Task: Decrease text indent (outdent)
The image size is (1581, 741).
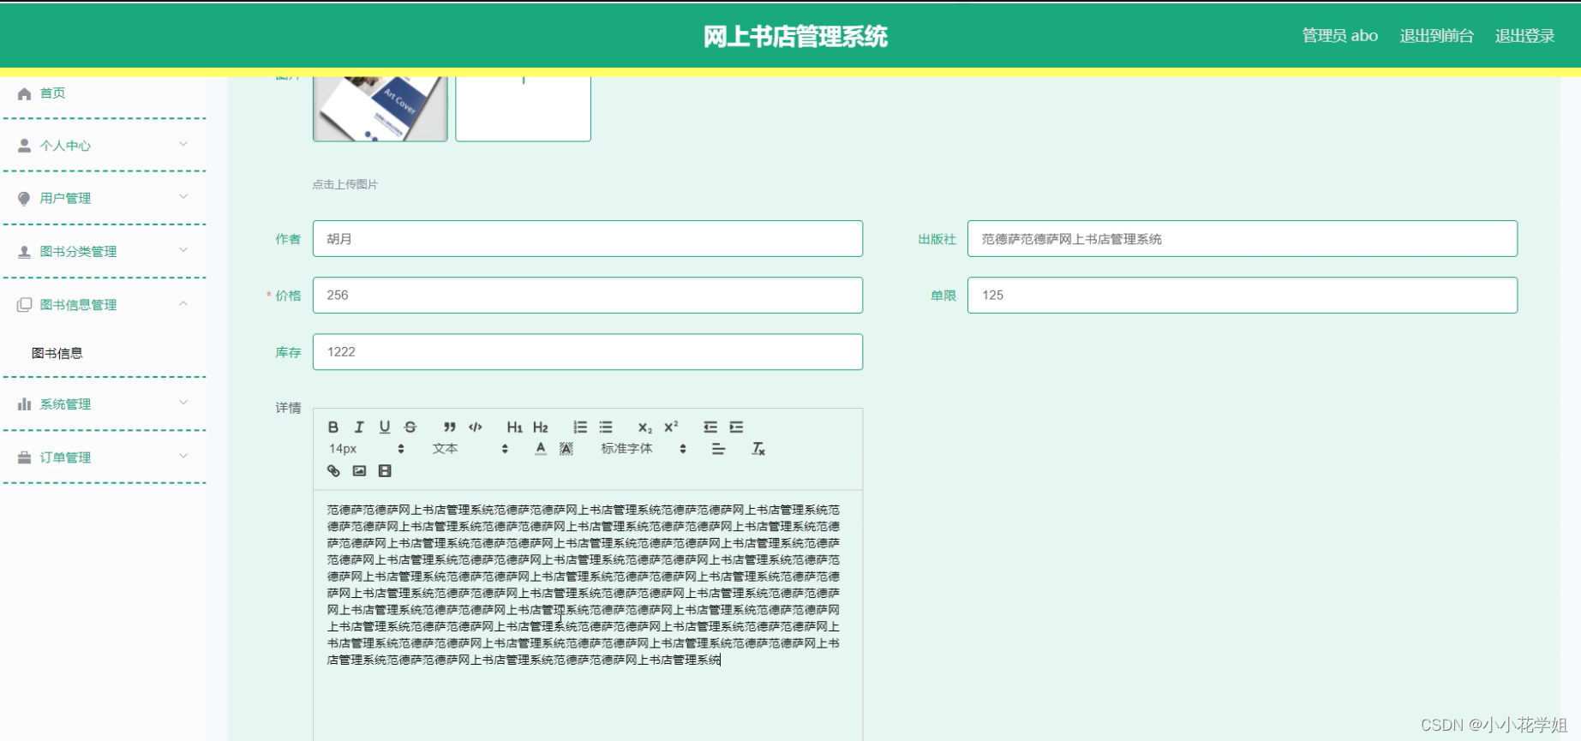Action: [710, 427]
